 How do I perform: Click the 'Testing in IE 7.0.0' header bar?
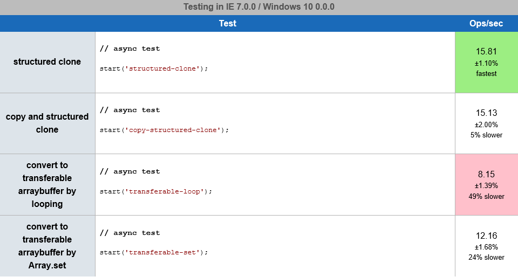click(259, 7)
